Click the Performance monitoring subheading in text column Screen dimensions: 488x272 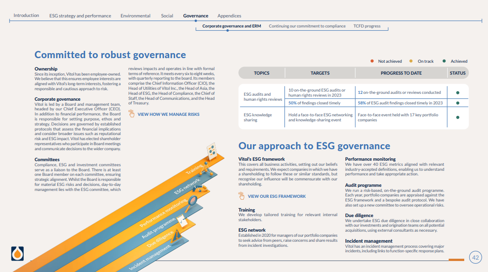click(x=370, y=159)
